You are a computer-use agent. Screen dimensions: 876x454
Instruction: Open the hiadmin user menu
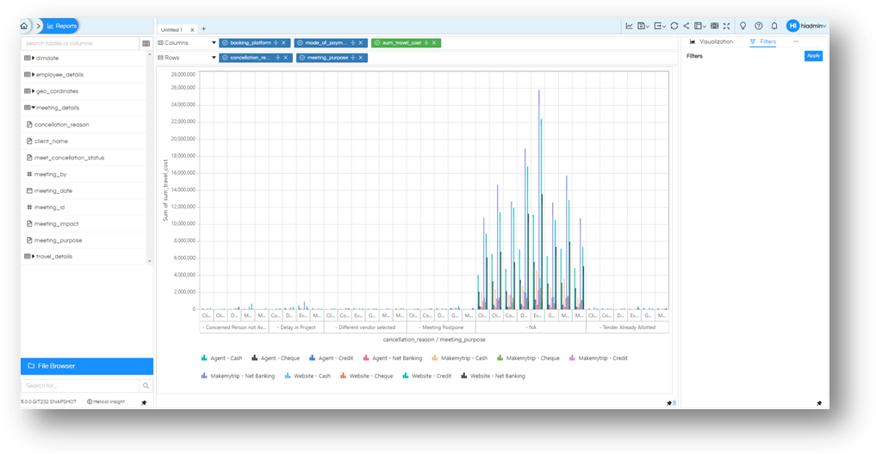[x=806, y=26]
